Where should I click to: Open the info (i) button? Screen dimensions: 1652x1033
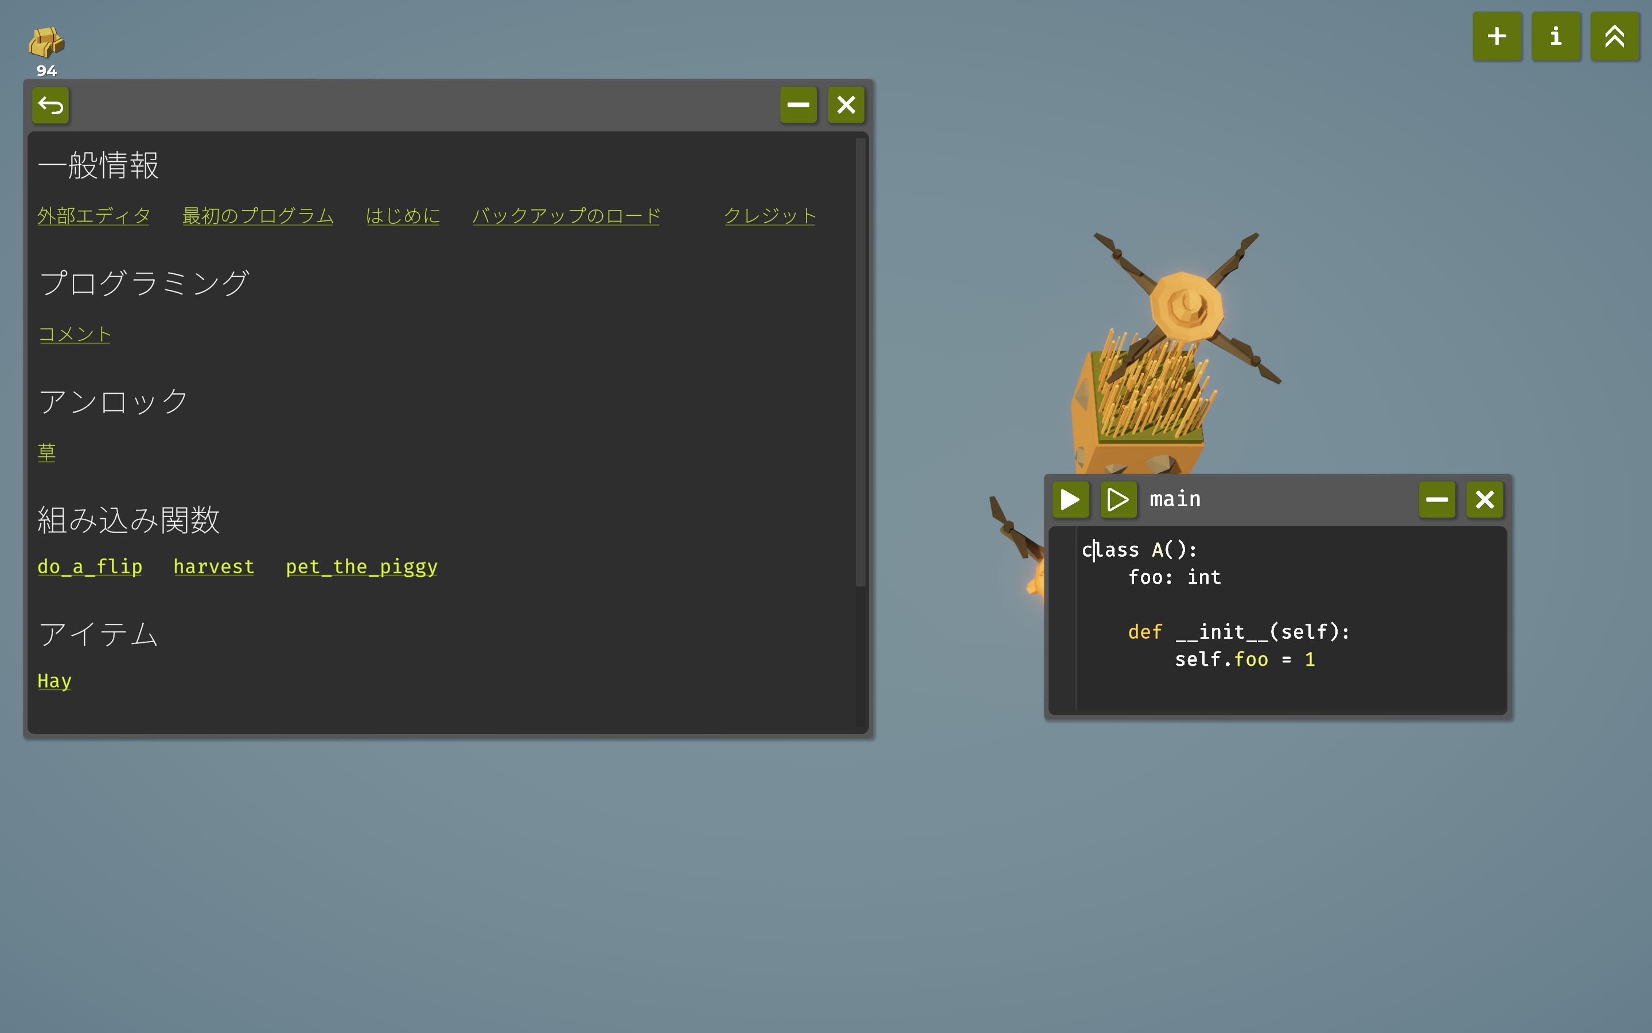click(x=1555, y=36)
